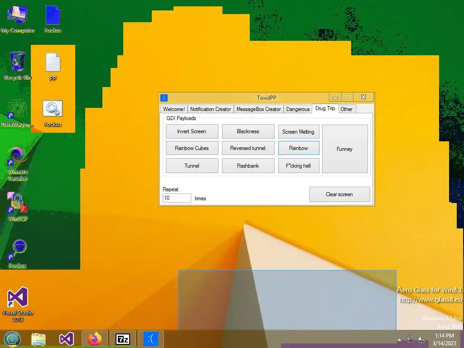Open Visual Studio from the taskbar
This screenshot has width=464, height=348.
pyautogui.click(x=66, y=339)
